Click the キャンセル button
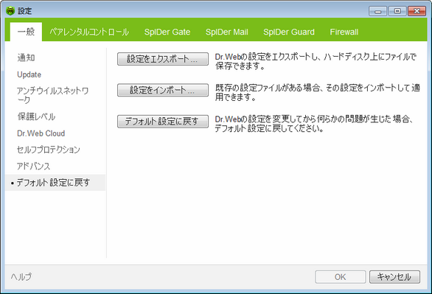 coord(394,277)
